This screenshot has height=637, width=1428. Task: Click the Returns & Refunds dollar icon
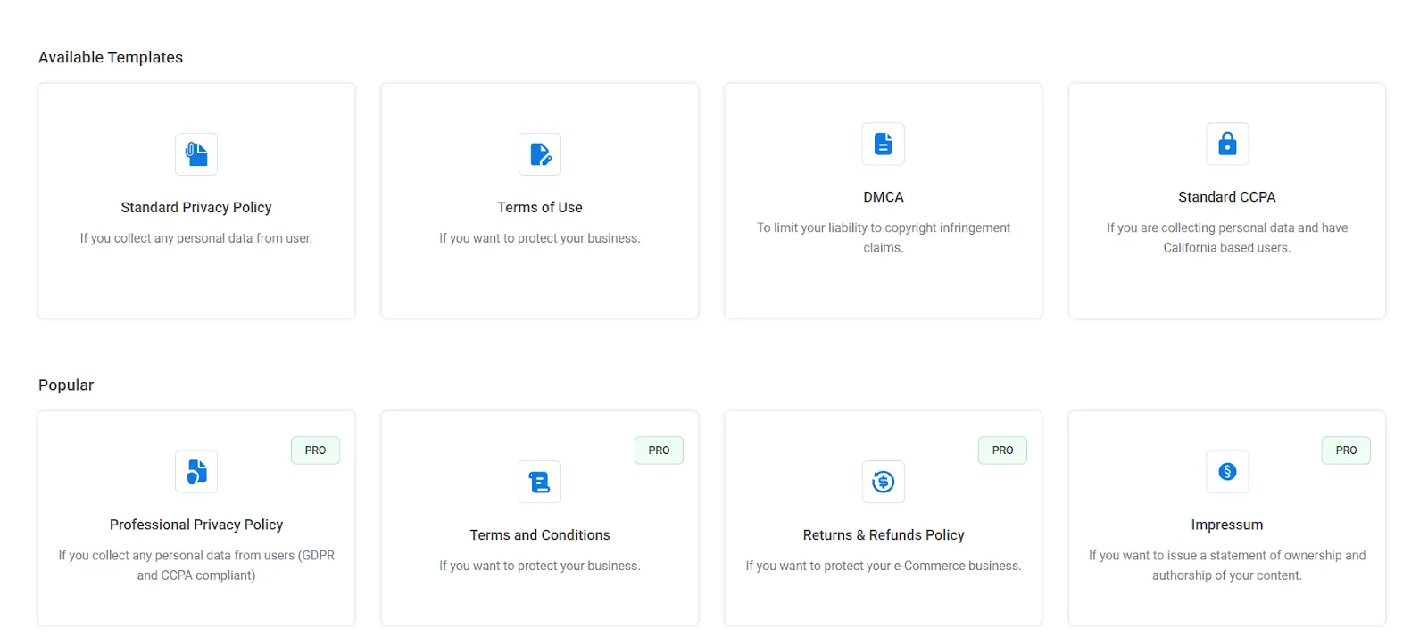[x=884, y=482]
